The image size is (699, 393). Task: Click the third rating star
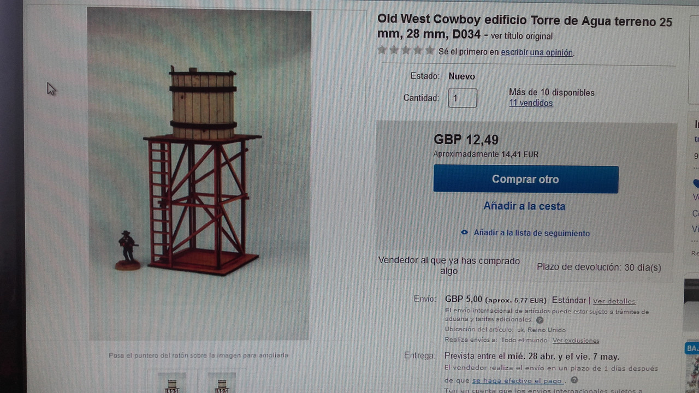point(406,51)
